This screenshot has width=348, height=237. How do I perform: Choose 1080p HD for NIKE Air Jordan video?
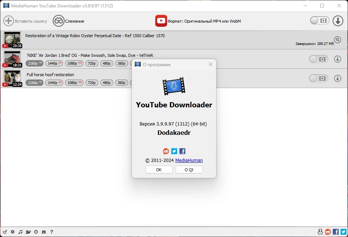click(x=74, y=64)
